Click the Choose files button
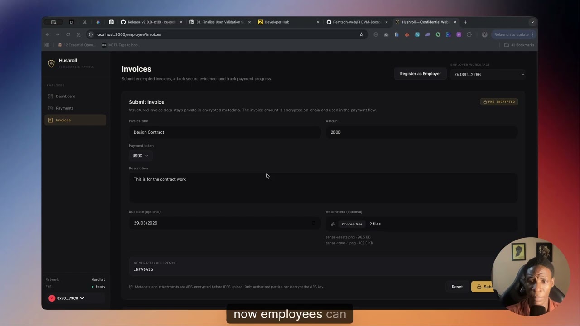Image resolution: width=580 pixels, height=326 pixels. coord(352,224)
